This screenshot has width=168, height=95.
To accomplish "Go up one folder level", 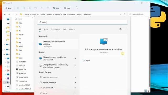I will (17, 14).
